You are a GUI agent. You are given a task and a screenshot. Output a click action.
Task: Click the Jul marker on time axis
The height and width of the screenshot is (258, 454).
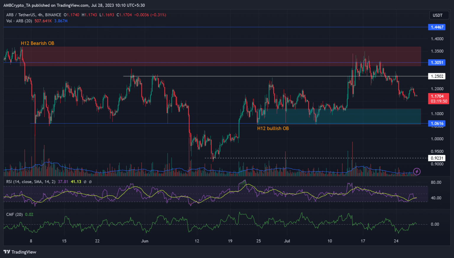(x=287, y=241)
